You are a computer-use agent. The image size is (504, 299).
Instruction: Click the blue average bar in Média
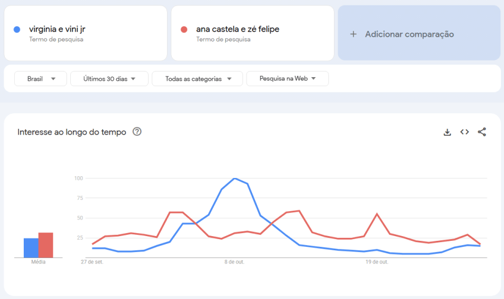[x=31, y=248]
